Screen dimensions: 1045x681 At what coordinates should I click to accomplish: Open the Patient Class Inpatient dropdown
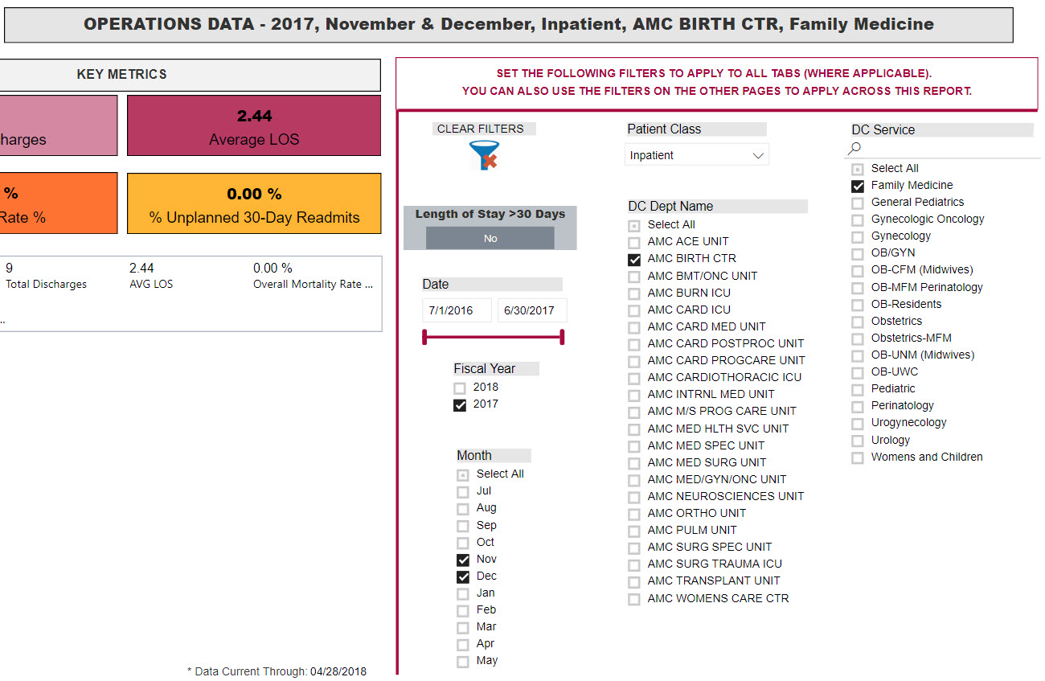pyautogui.click(x=696, y=155)
